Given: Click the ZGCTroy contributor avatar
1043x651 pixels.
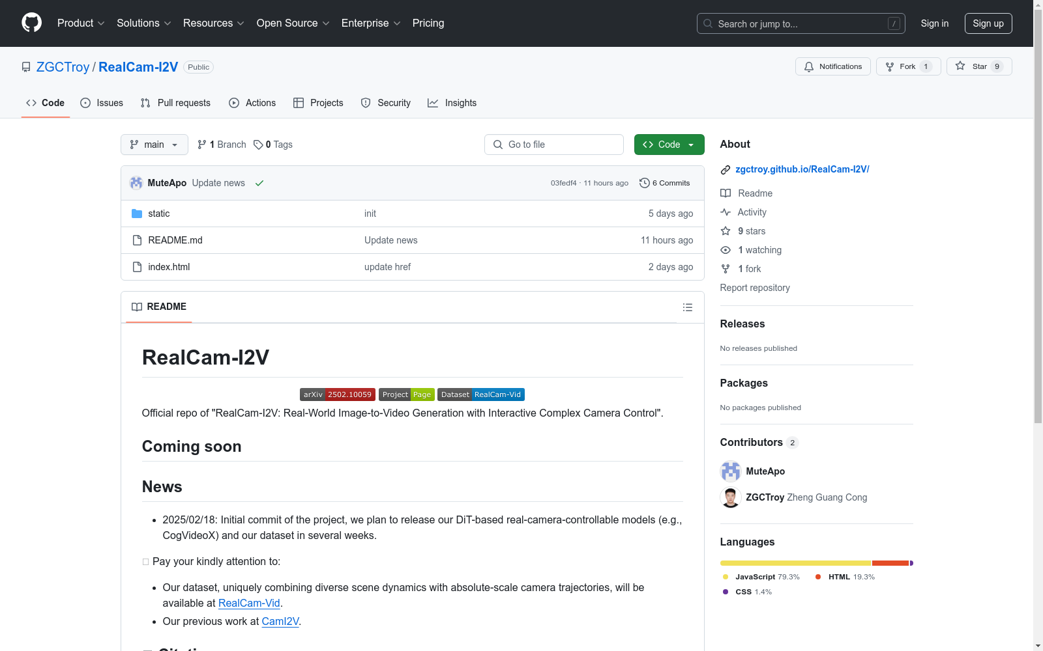Looking at the screenshot, I should coord(731,497).
